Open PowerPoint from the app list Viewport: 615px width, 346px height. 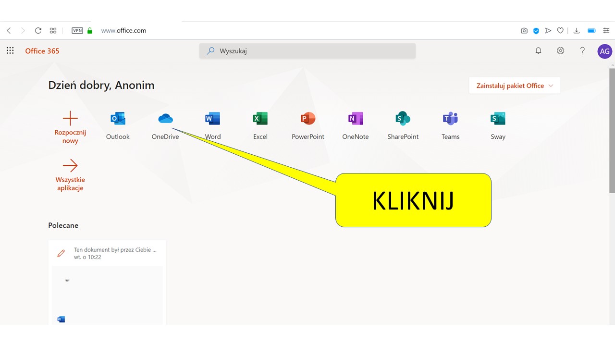point(307,126)
